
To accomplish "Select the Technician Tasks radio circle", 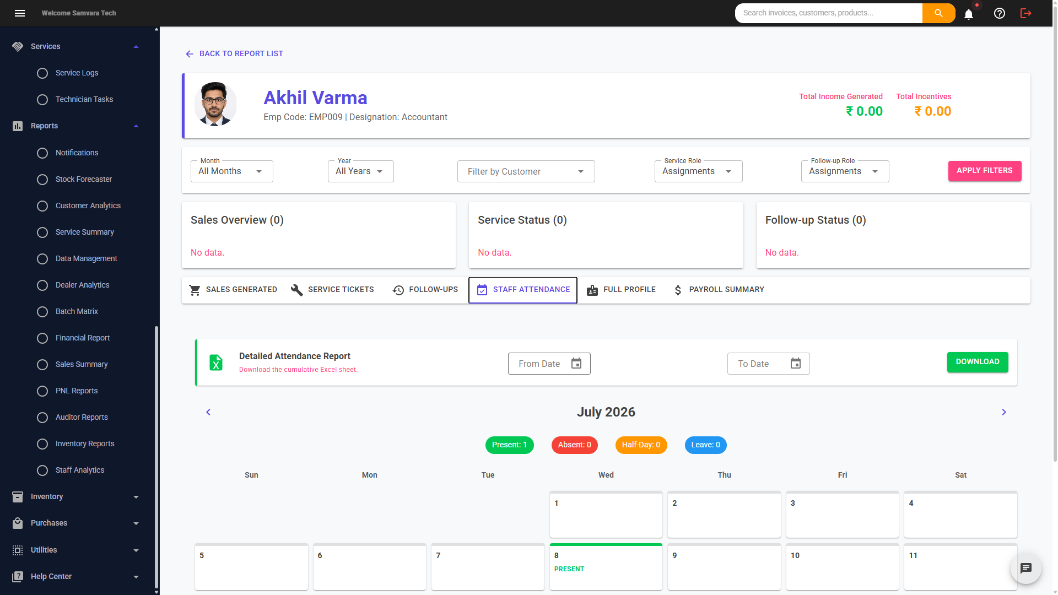I will coord(42,100).
